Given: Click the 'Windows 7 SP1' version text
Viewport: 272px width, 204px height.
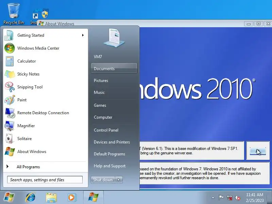Looking at the screenshot, I should tap(225, 149).
